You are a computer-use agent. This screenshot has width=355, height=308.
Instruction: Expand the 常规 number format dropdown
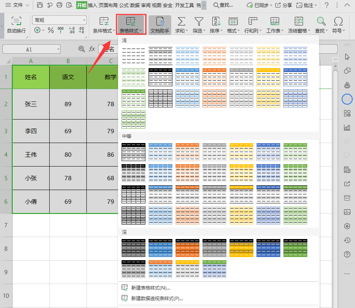click(x=84, y=20)
